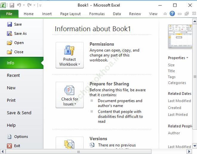Image resolution: width=197 pixels, height=154 pixels.
Task: Click the workbook preview thumbnail
Action: [x=180, y=36]
